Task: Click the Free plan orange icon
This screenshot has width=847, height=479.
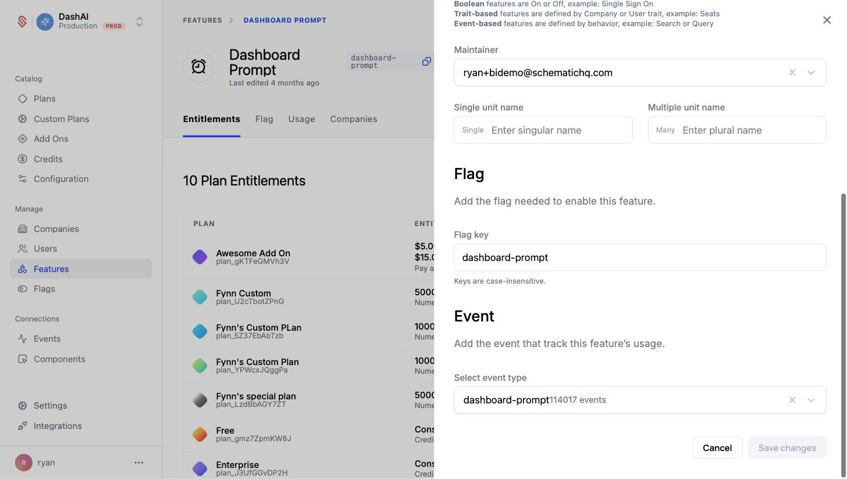Action: click(x=200, y=434)
